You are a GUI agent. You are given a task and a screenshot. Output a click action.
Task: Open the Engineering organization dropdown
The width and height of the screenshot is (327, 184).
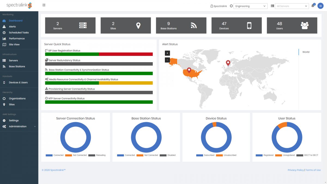(250, 6)
